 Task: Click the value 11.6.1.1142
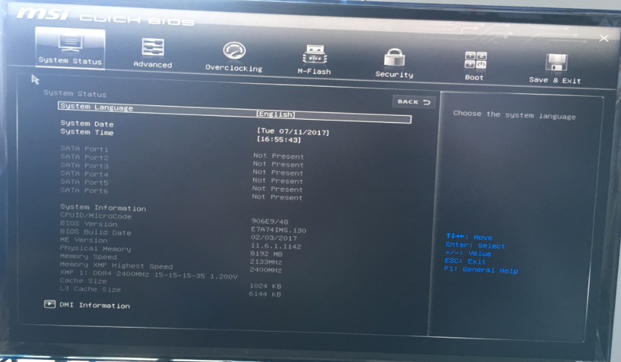276,246
